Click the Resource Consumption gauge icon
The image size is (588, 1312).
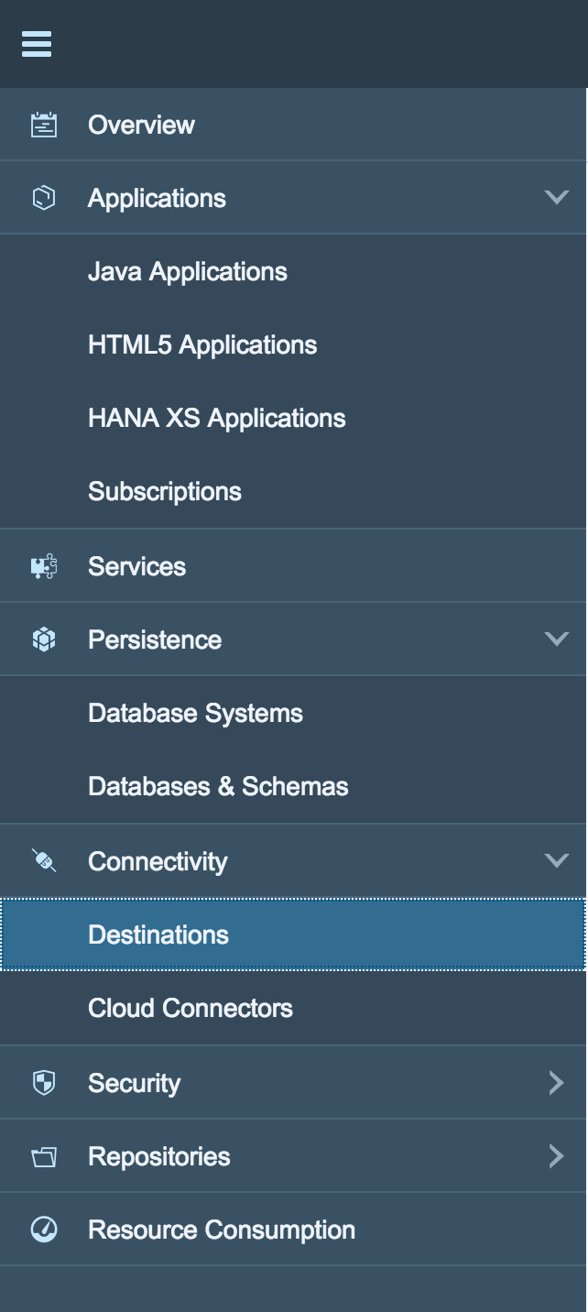(44, 1230)
